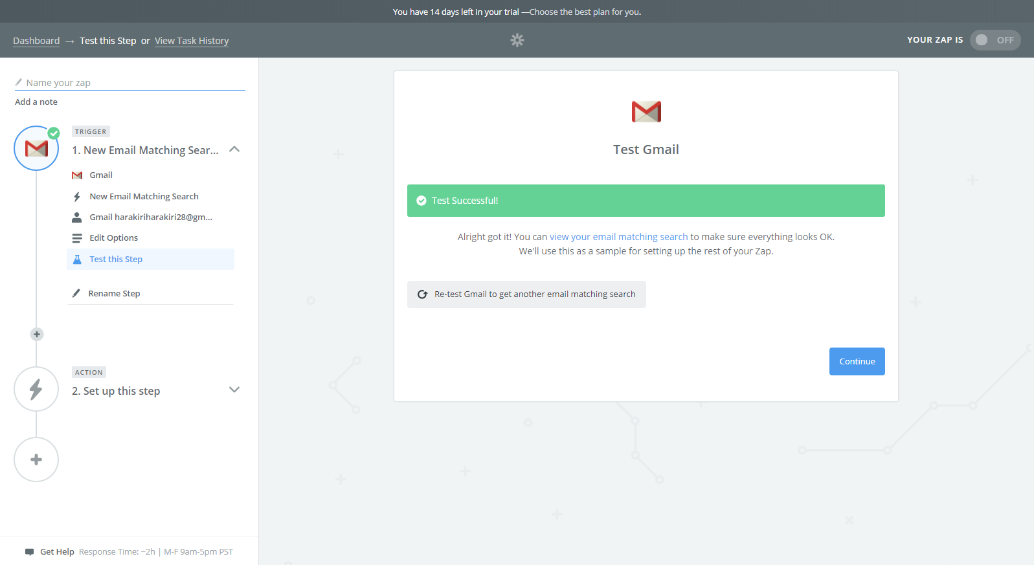Open the Gmail harakiriharakiri28 account item
The height and width of the screenshot is (565, 1034).
click(x=151, y=217)
